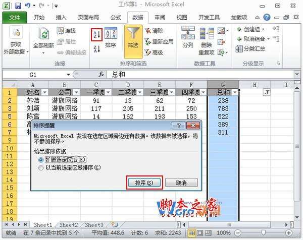This screenshot has height=240, width=303.
Task: Clear the filter with 清除
Action: 154,31
